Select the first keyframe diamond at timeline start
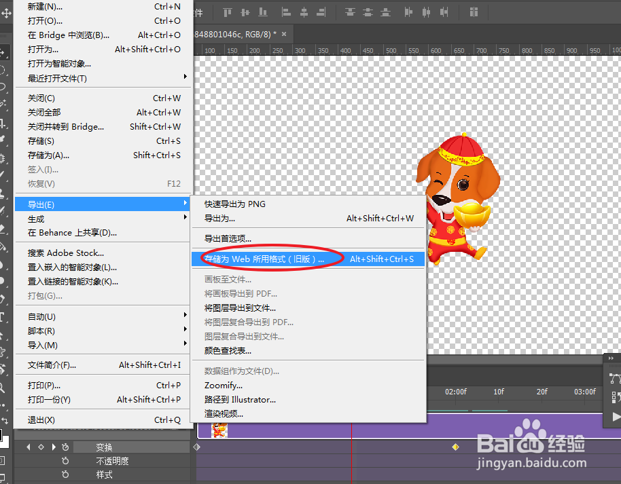The height and width of the screenshot is (484, 621). 197,447
